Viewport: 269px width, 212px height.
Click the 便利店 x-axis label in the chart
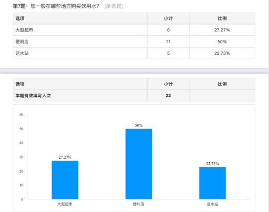(x=139, y=204)
